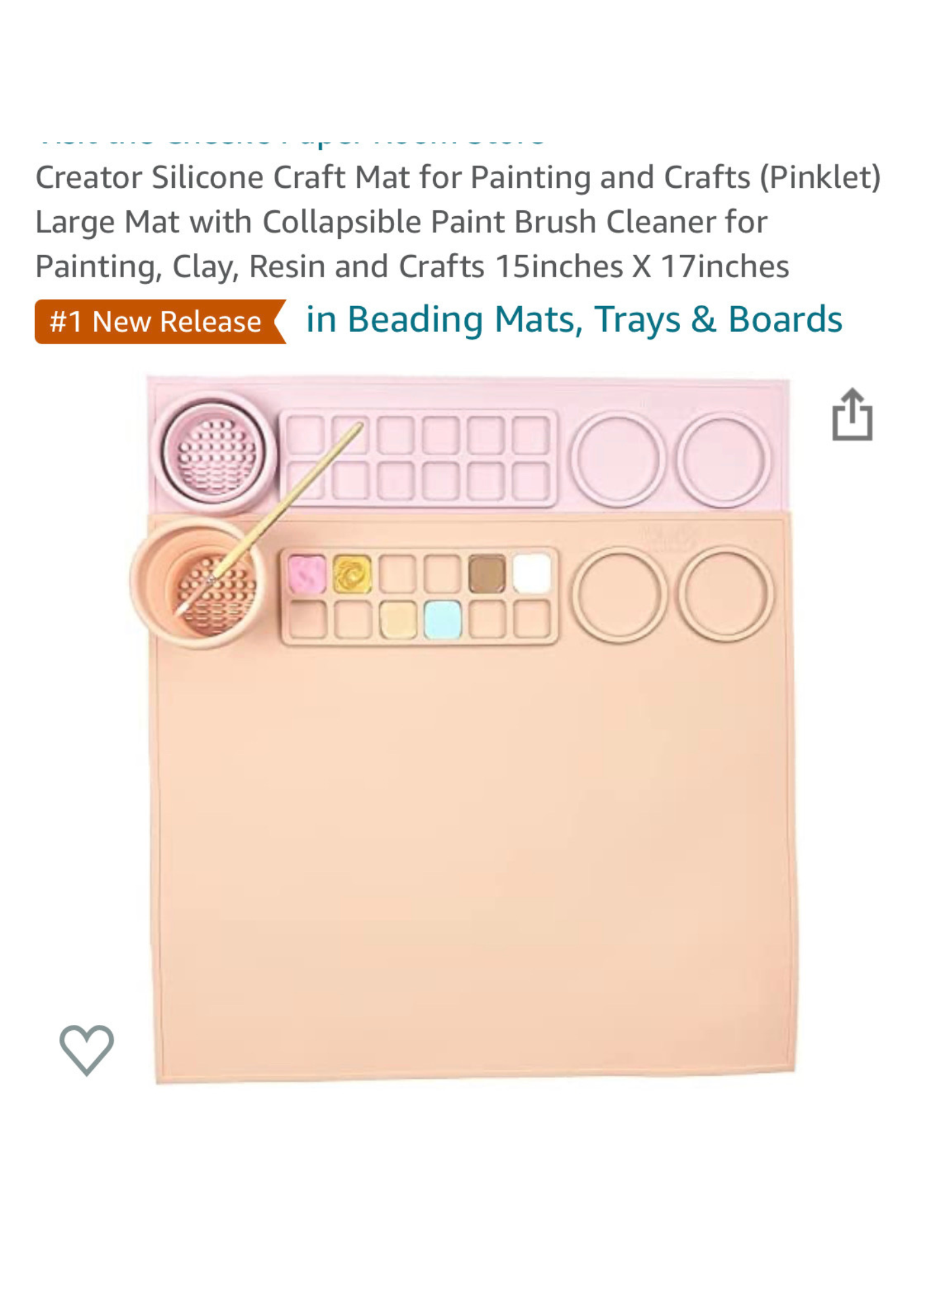Click the light blue paint well

coord(442,620)
